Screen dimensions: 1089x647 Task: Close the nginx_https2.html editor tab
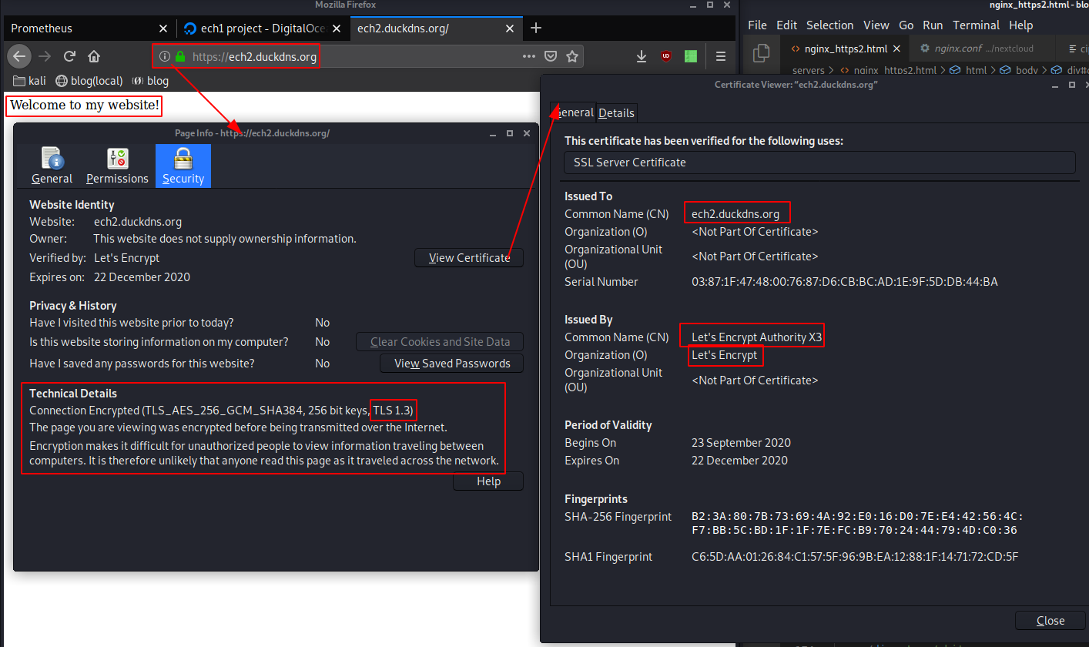click(897, 49)
